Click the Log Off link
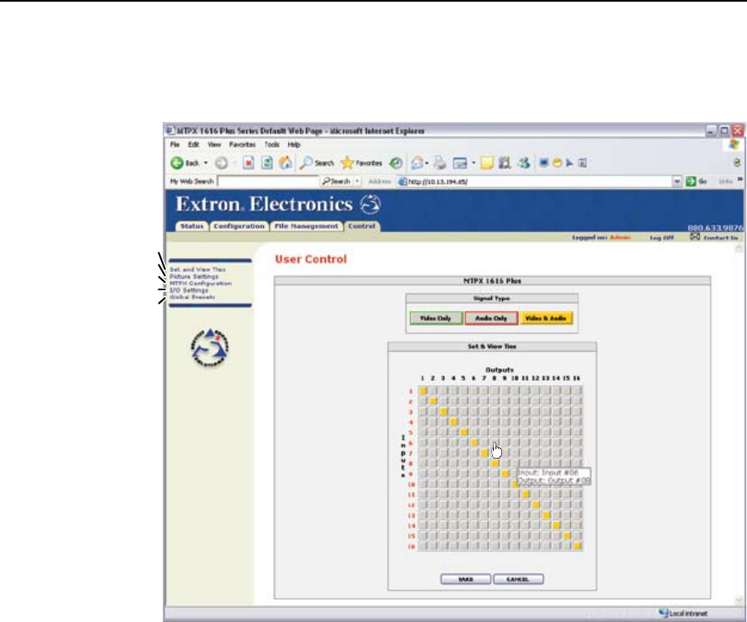747x622 pixels. (662, 237)
